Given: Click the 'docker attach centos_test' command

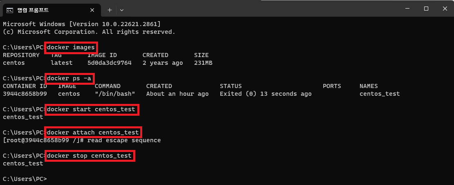Looking at the screenshot, I should (x=93, y=132).
